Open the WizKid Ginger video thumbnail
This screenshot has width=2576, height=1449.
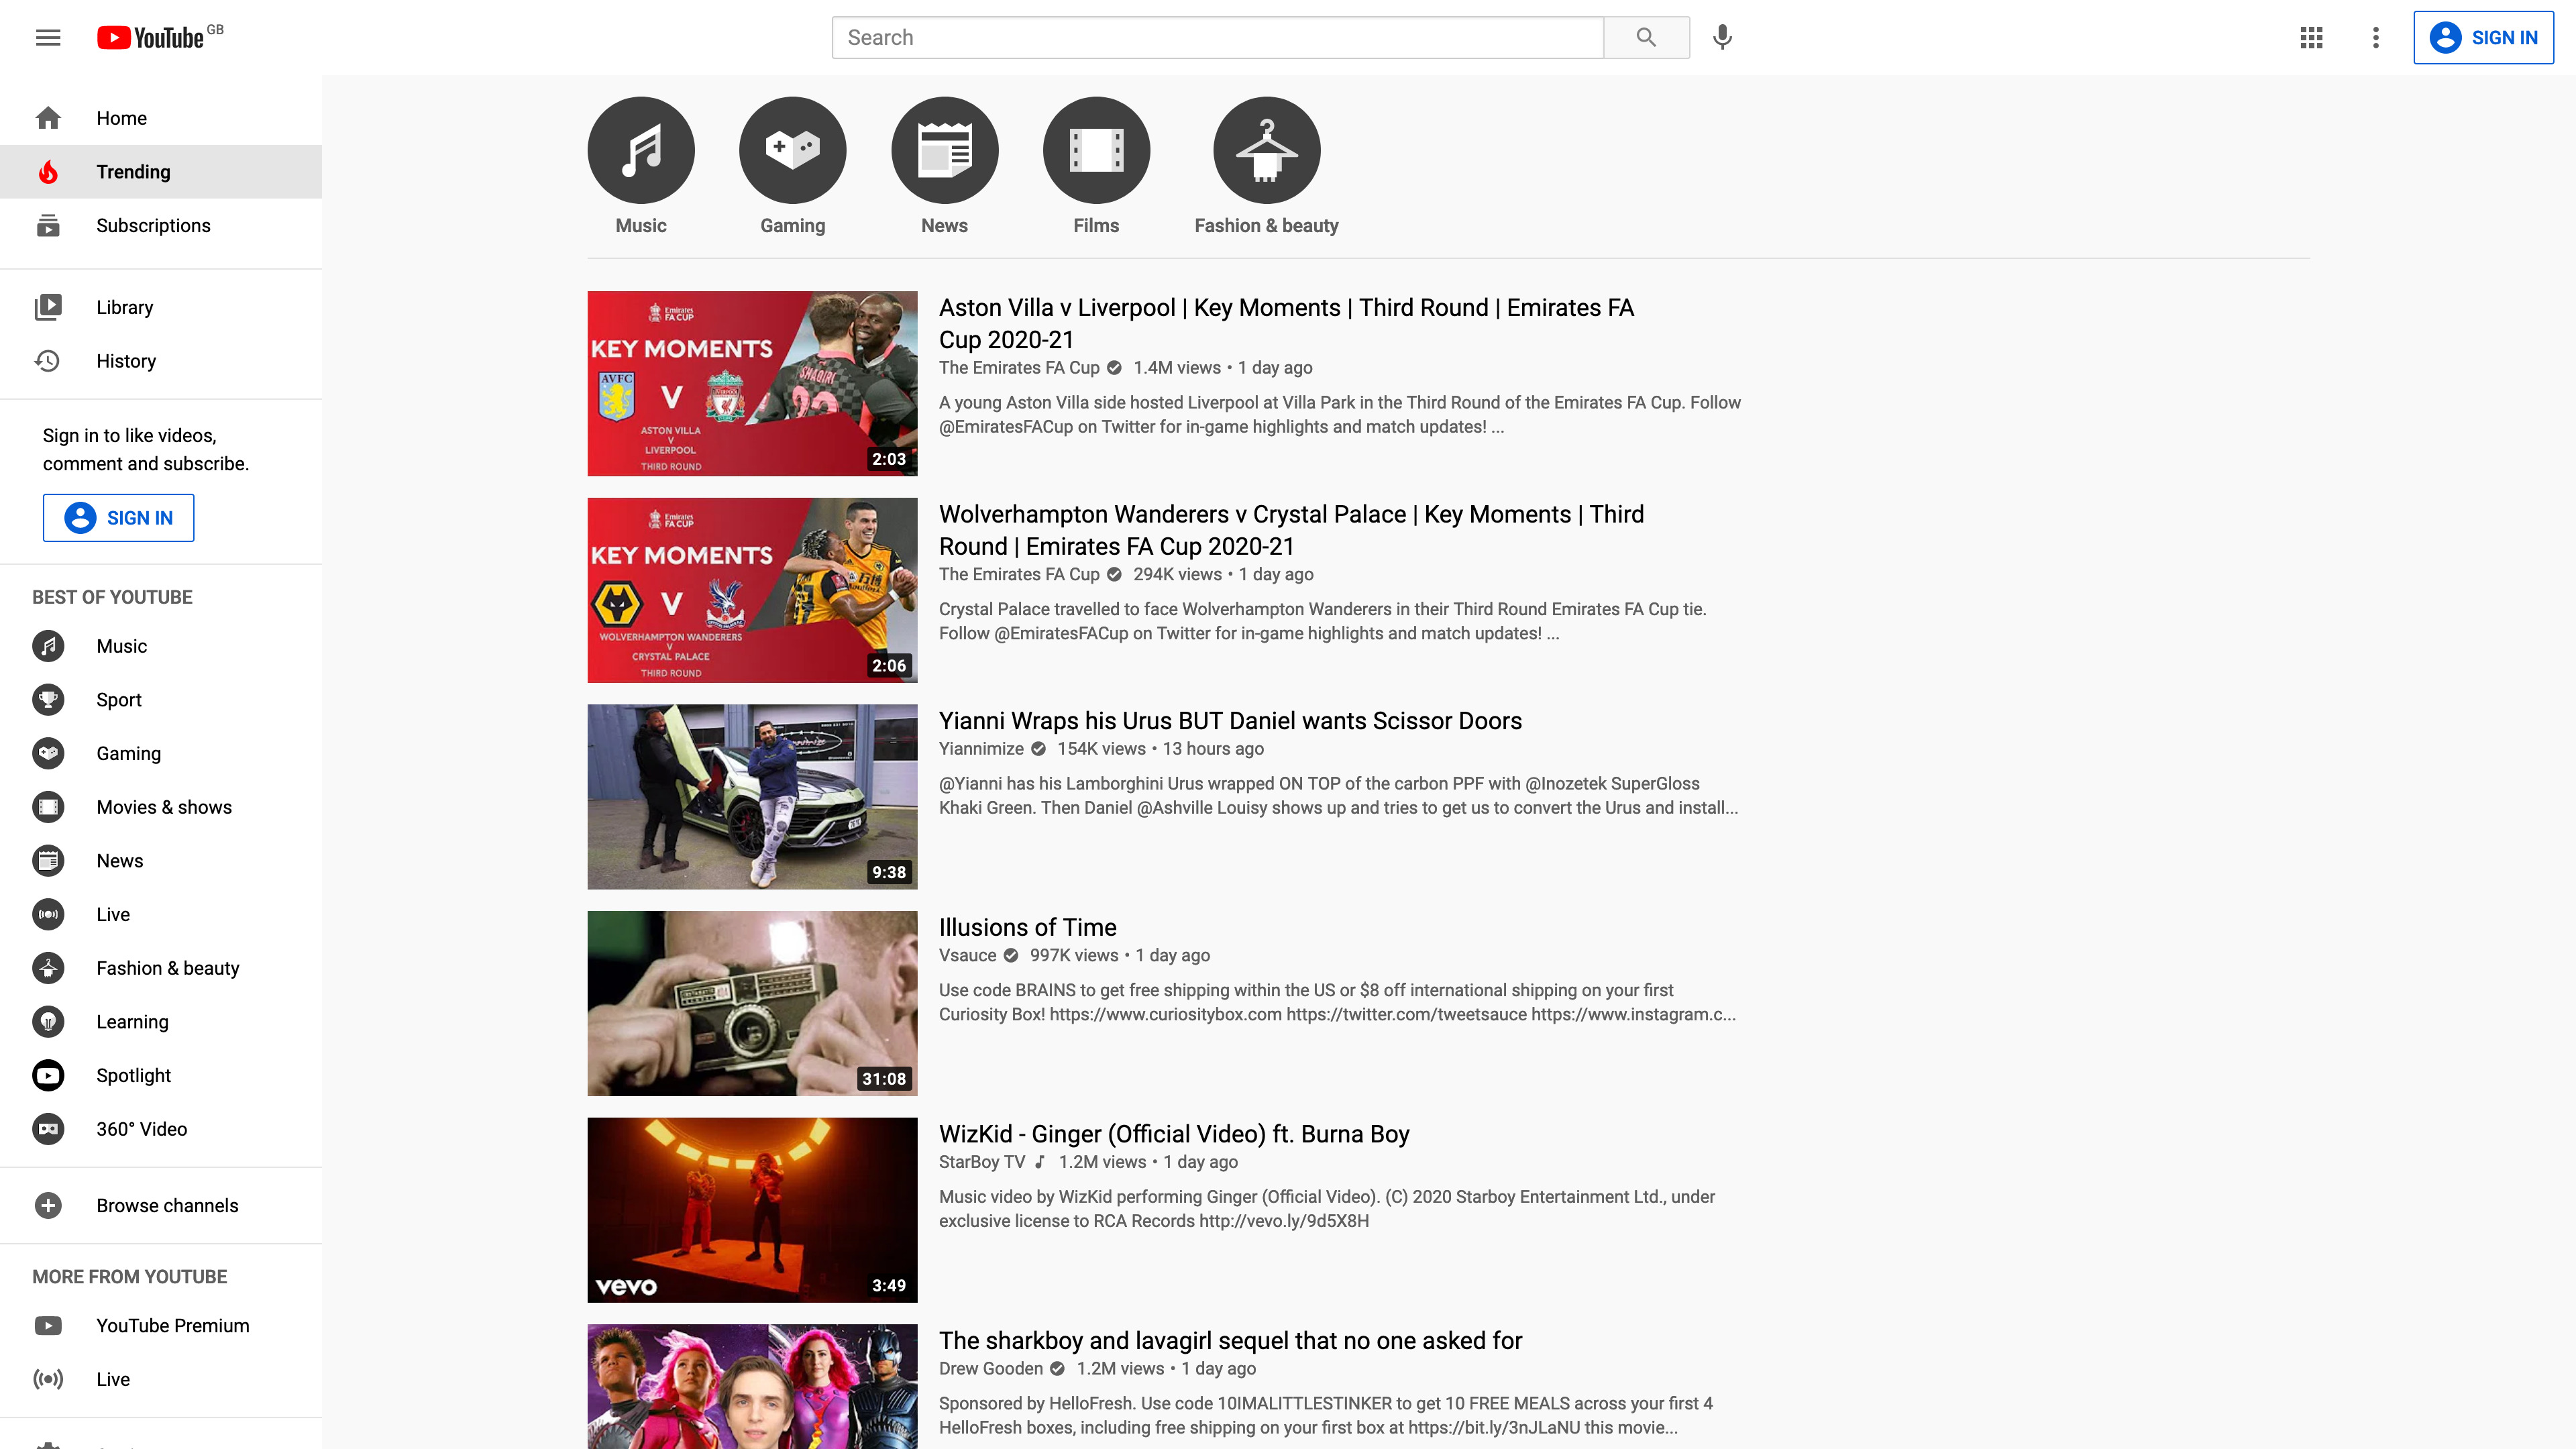coord(752,1209)
